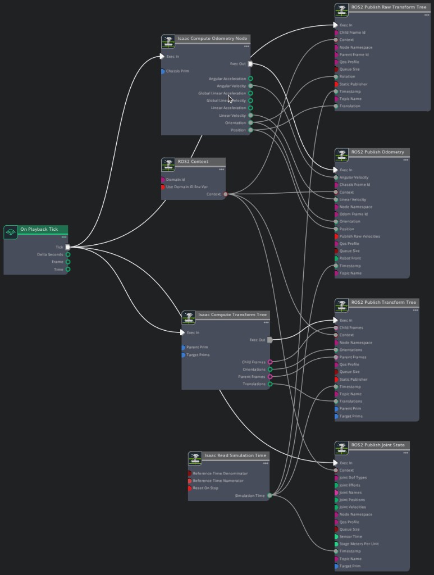Click Exec Out port on Isaac Compute Transform Tree
The image size is (434, 575).
point(270,340)
